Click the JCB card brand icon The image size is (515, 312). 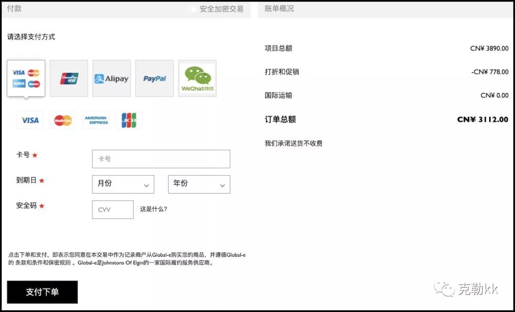pyautogui.click(x=129, y=120)
